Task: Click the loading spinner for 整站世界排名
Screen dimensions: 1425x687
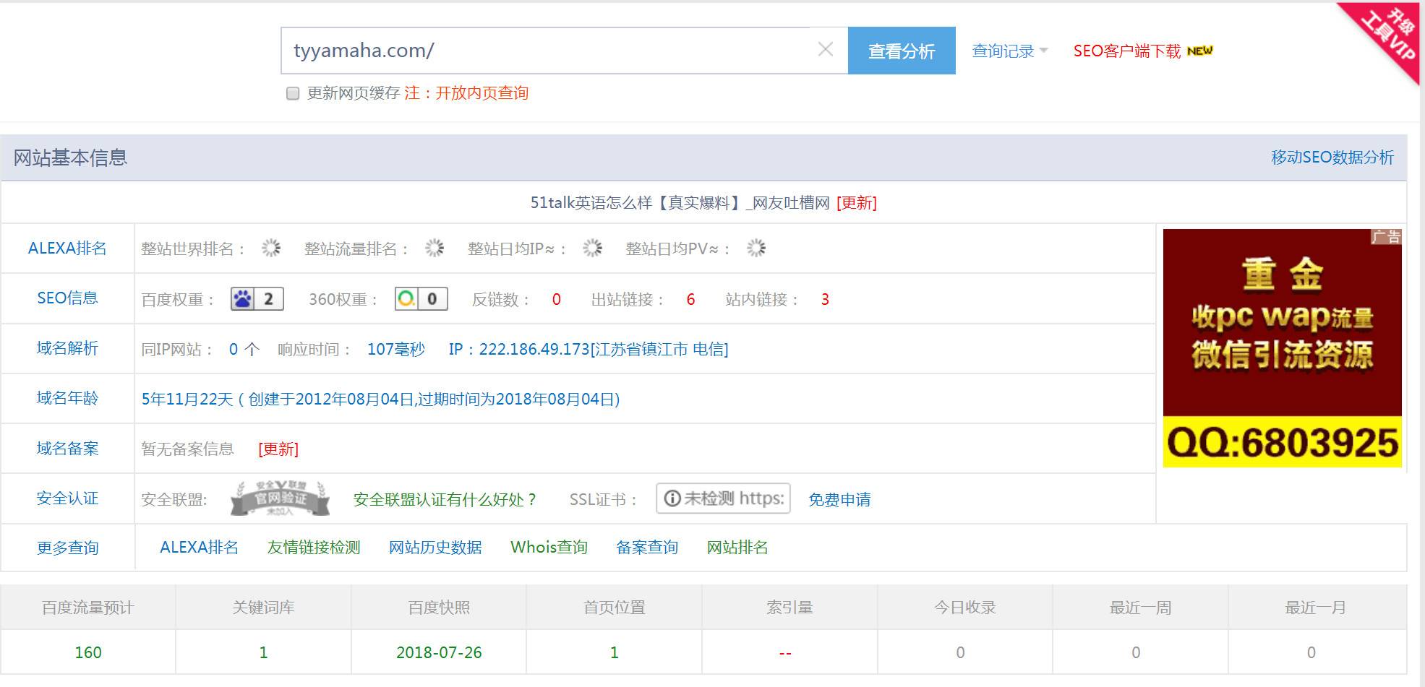Action: point(271,249)
